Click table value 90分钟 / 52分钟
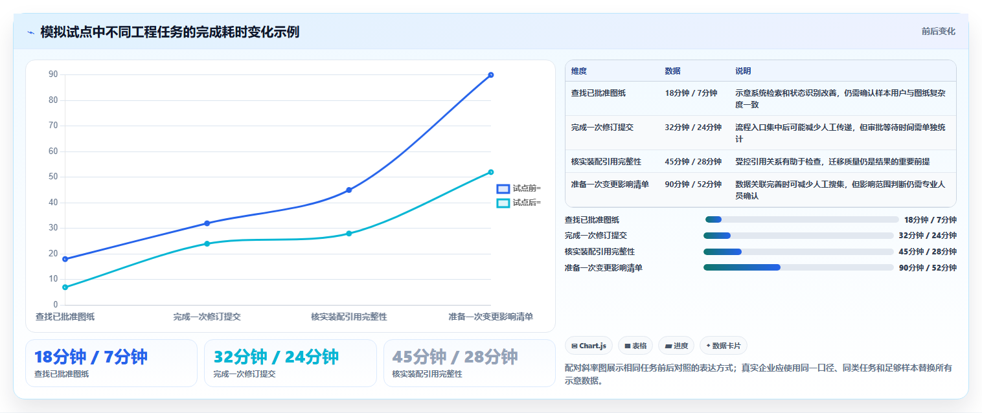Screen dimensions: 982x413 [x=693, y=184]
